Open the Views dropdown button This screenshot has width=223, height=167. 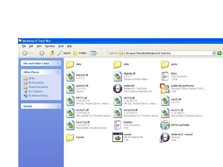point(94,53)
